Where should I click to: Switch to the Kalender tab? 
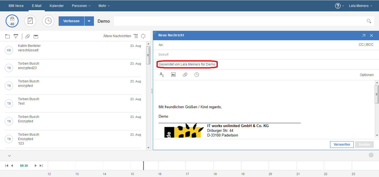point(57,6)
